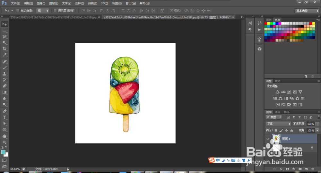Pick the red swatch in the swatches panel
Image resolution: width=321 pixels, height=173 pixels.
click(266, 23)
